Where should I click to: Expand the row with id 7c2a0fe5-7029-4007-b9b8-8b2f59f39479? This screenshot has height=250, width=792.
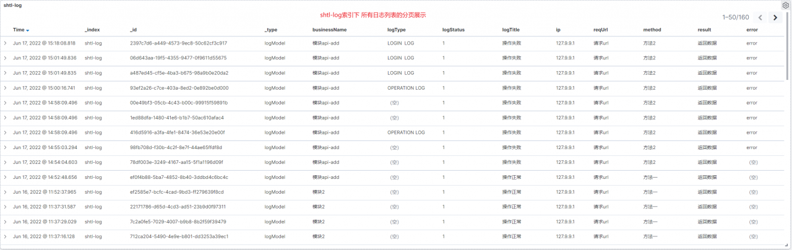tap(6, 222)
